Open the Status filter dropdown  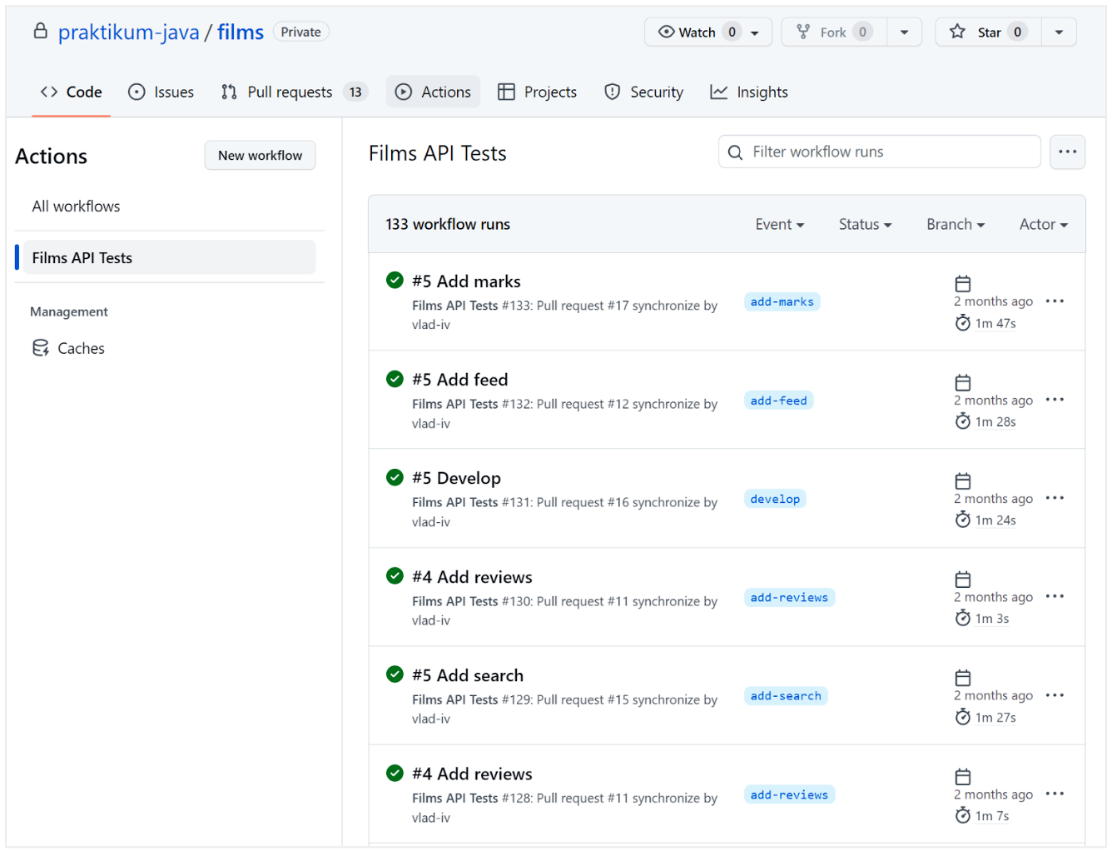coord(865,224)
